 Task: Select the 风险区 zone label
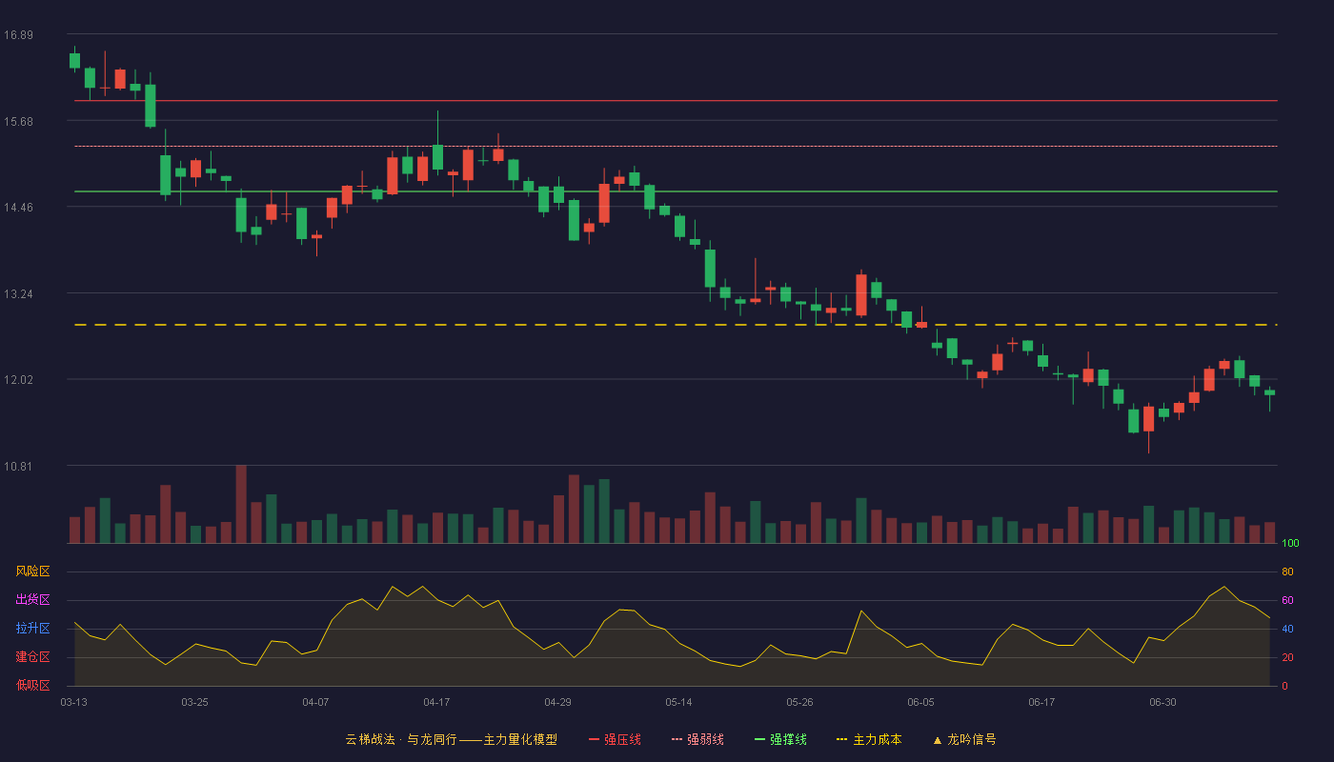(32, 571)
